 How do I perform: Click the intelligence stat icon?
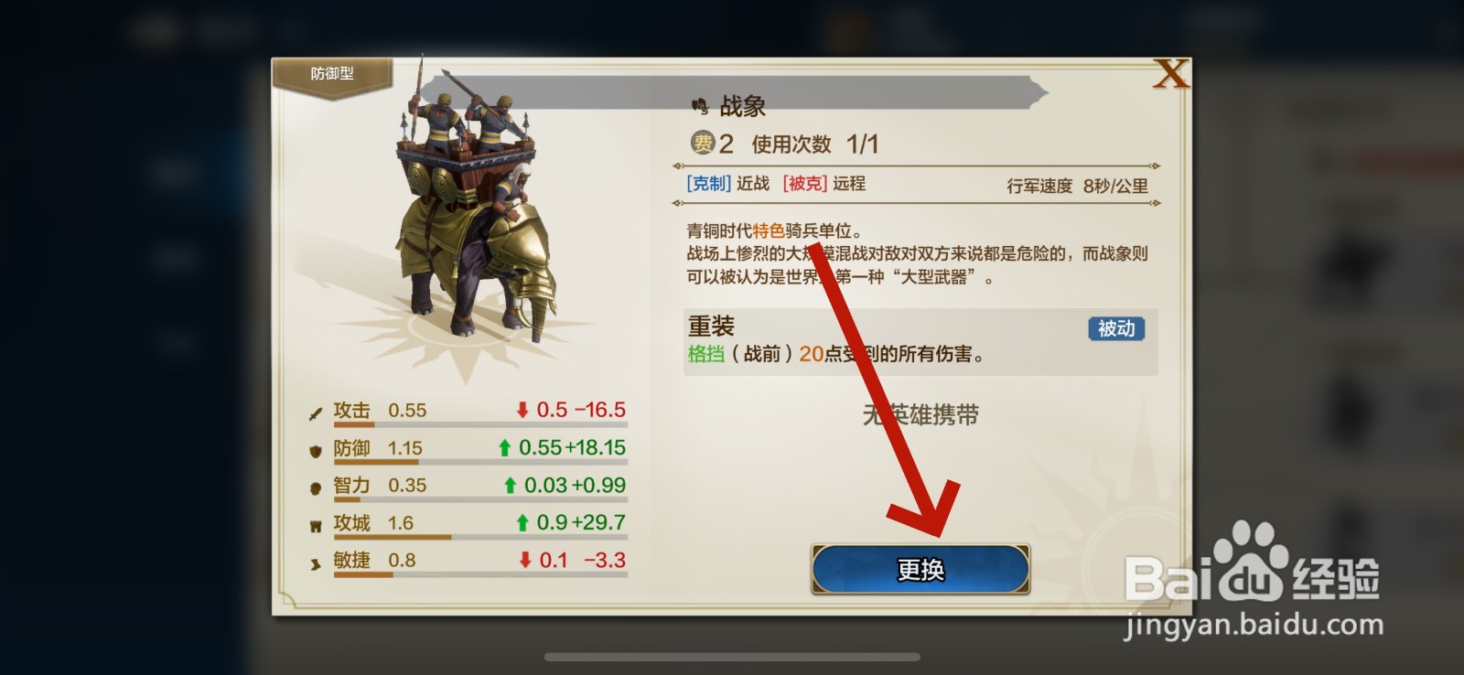(x=316, y=487)
